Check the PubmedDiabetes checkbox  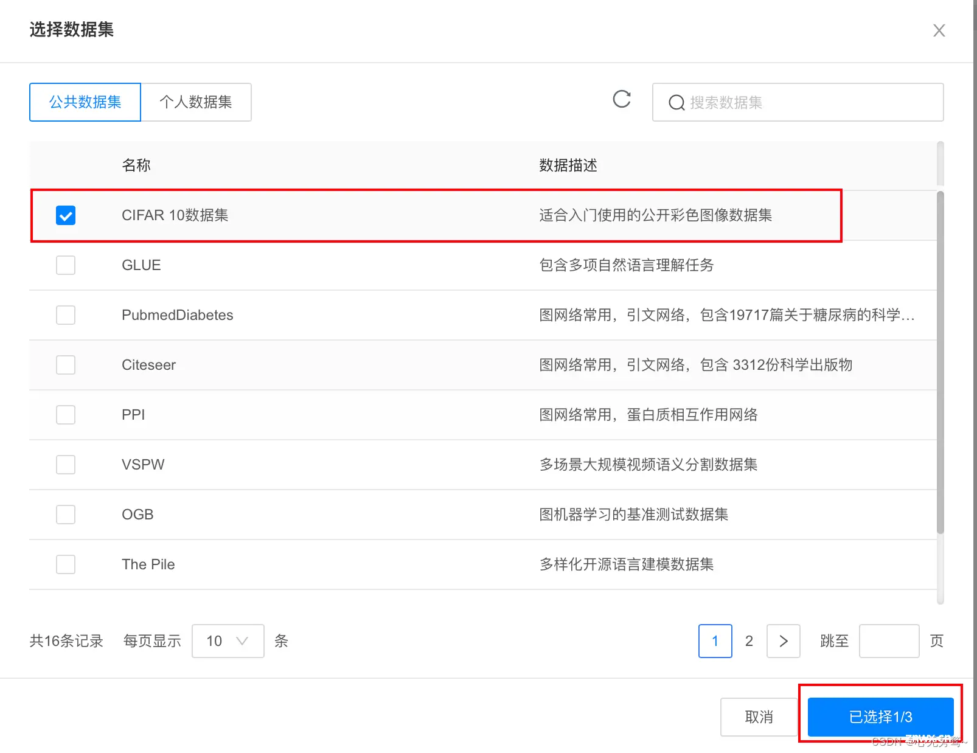(x=66, y=315)
